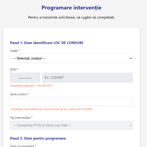147x147 pixels.
Task: Click the Serie contor field label
Action: pyautogui.click(x=20, y=94)
